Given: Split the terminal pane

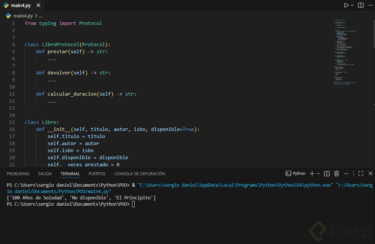Looking at the screenshot, I should click(327, 173).
